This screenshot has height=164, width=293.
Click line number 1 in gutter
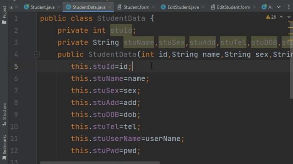16,18
